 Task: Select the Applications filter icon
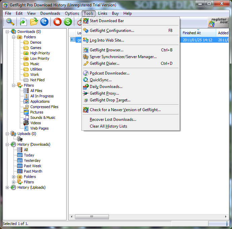click(26, 101)
